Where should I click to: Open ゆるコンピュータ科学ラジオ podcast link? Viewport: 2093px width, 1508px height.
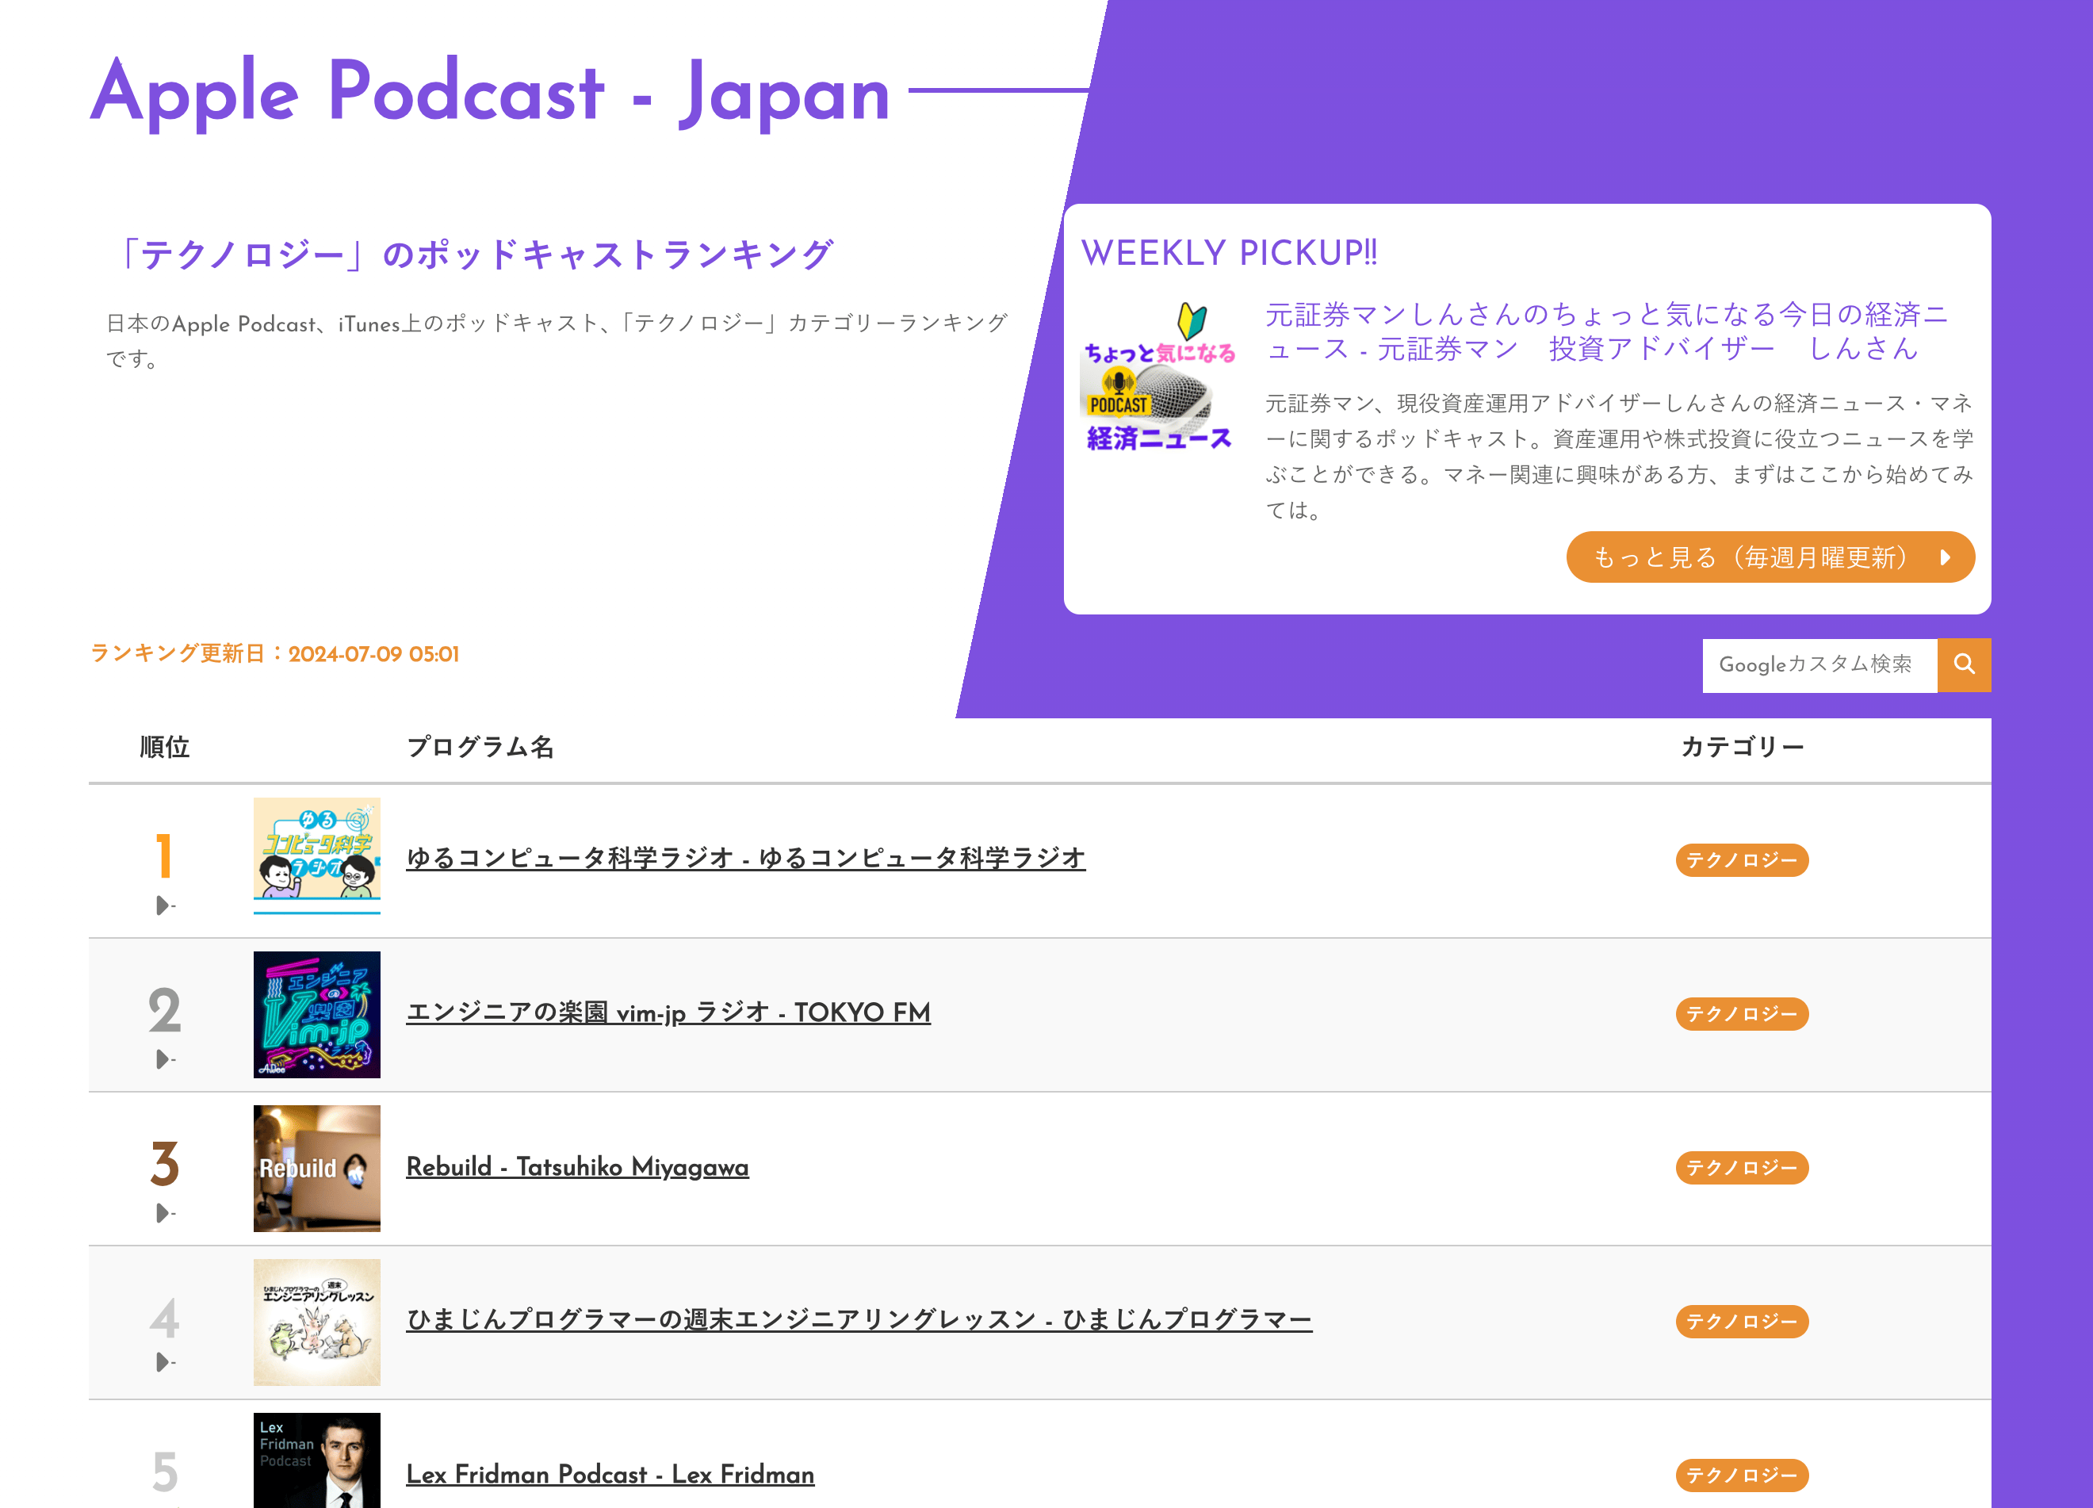click(x=746, y=859)
